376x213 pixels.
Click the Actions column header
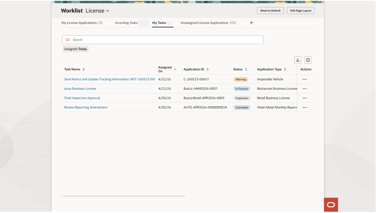pos(306,69)
